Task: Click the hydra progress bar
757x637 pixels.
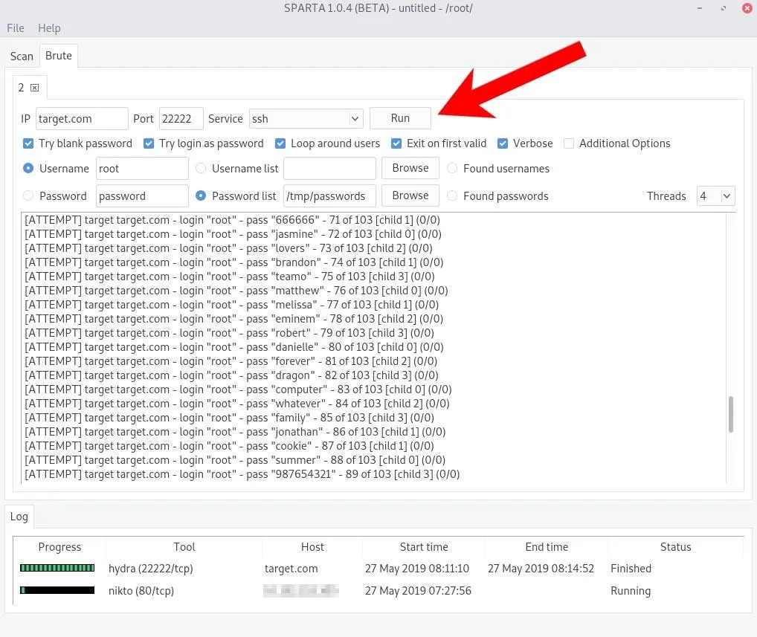Action: click(x=57, y=568)
